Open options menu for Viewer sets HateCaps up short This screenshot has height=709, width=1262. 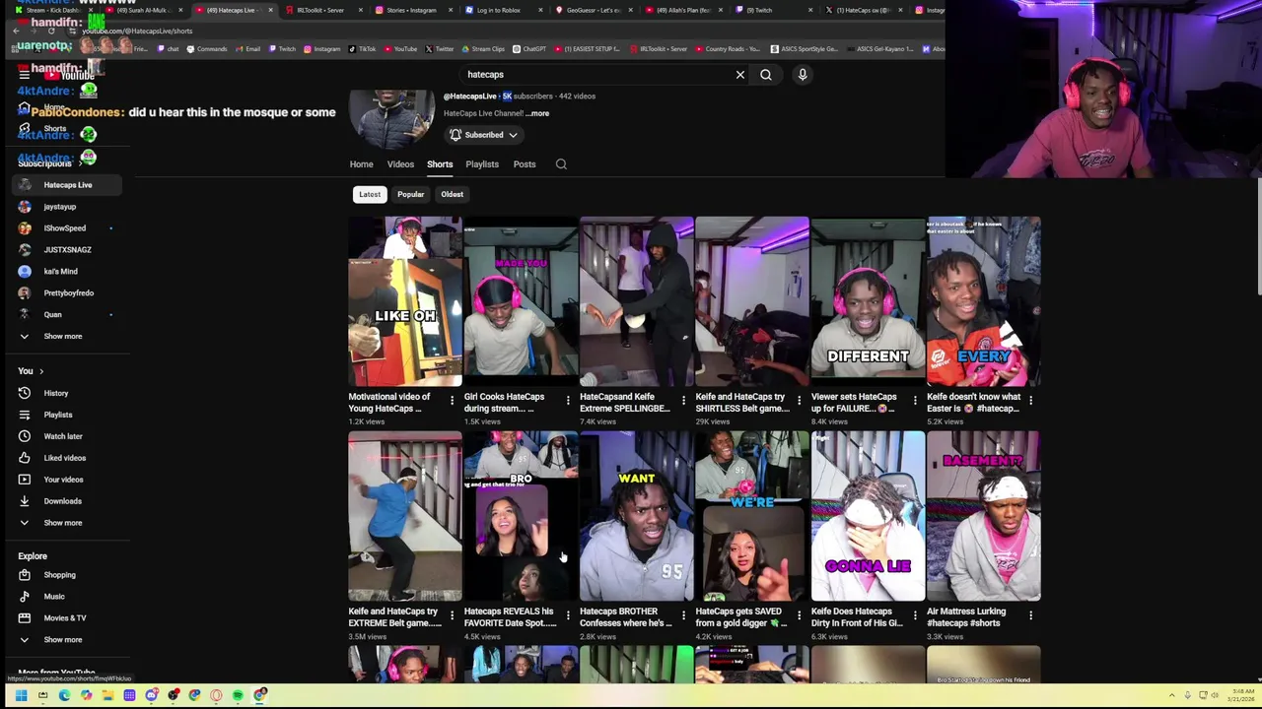(915, 401)
